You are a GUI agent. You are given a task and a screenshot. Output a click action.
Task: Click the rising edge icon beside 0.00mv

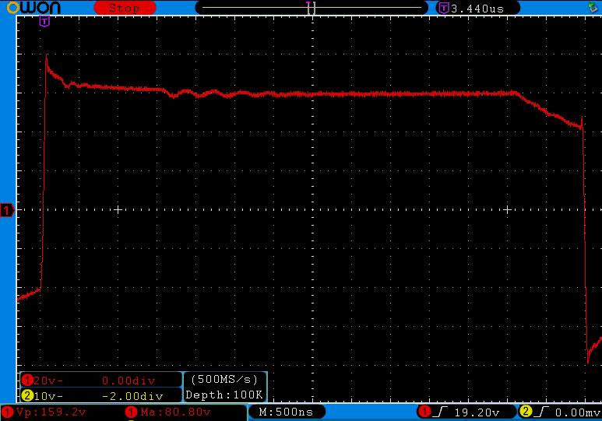[x=541, y=412]
